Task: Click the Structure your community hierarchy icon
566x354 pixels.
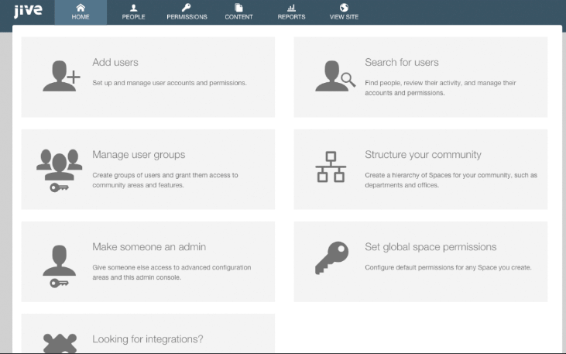Action: tap(331, 167)
